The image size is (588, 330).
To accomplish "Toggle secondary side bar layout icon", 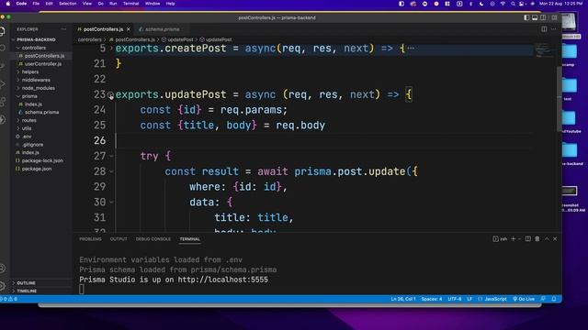I will pos(543,17).
